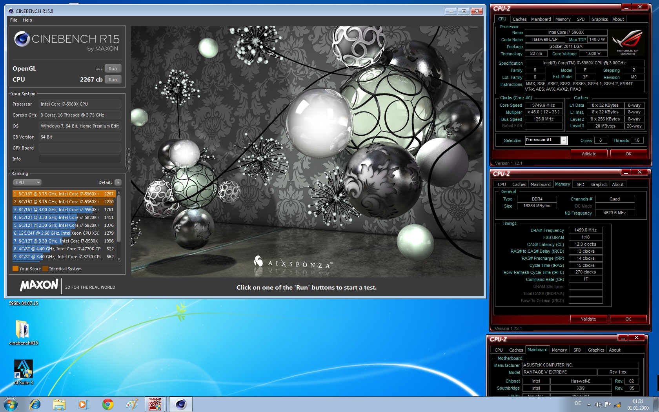The height and width of the screenshot is (412, 659).
Task: Click the volume tray icon
Action: point(598,404)
